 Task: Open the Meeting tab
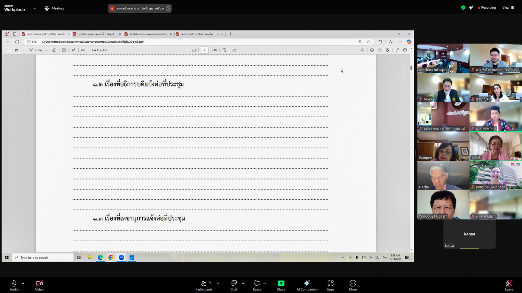tap(54, 8)
